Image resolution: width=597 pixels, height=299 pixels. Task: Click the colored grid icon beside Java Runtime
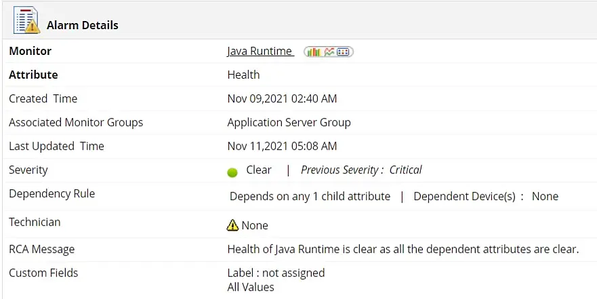pos(343,52)
